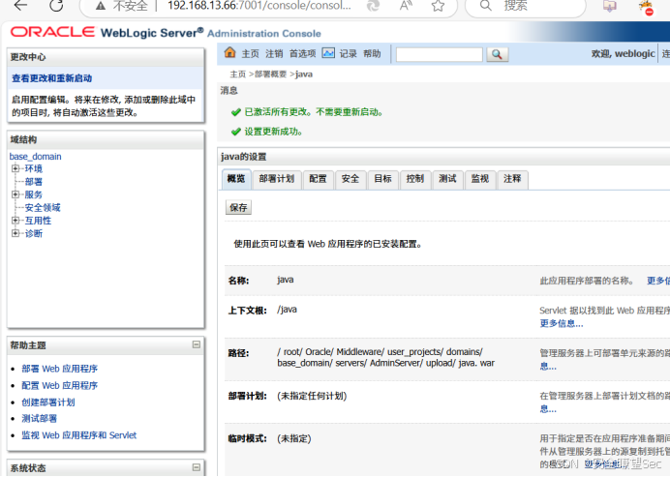670x477 pixels.
Task: Click the browser refresh icon
Action: pyautogui.click(x=56, y=6)
